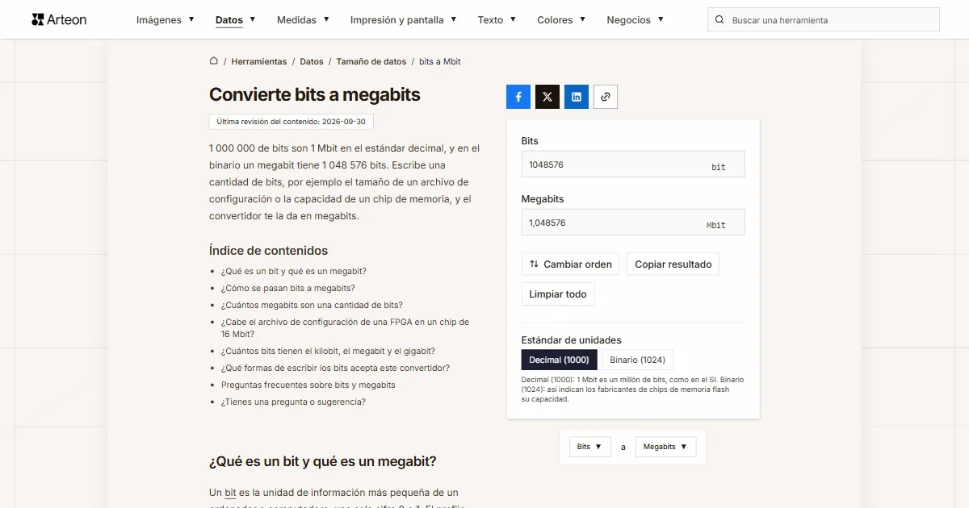The height and width of the screenshot is (508, 969).
Task: Copy page link with chain icon
Action: 606,97
